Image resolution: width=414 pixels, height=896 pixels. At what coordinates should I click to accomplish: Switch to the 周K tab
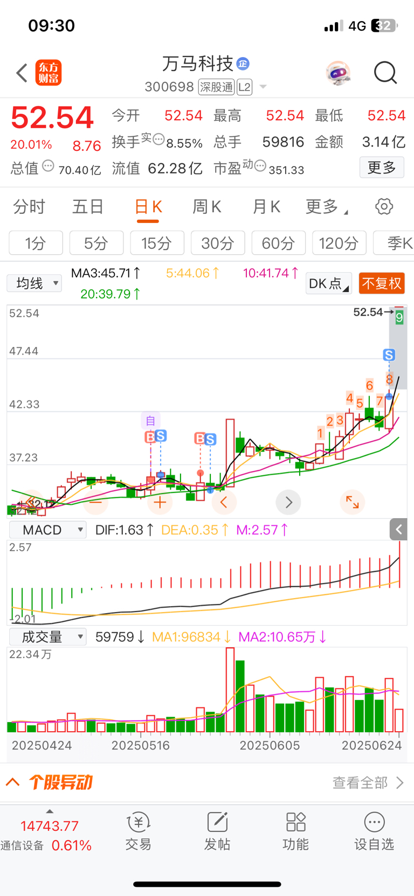coord(207,207)
